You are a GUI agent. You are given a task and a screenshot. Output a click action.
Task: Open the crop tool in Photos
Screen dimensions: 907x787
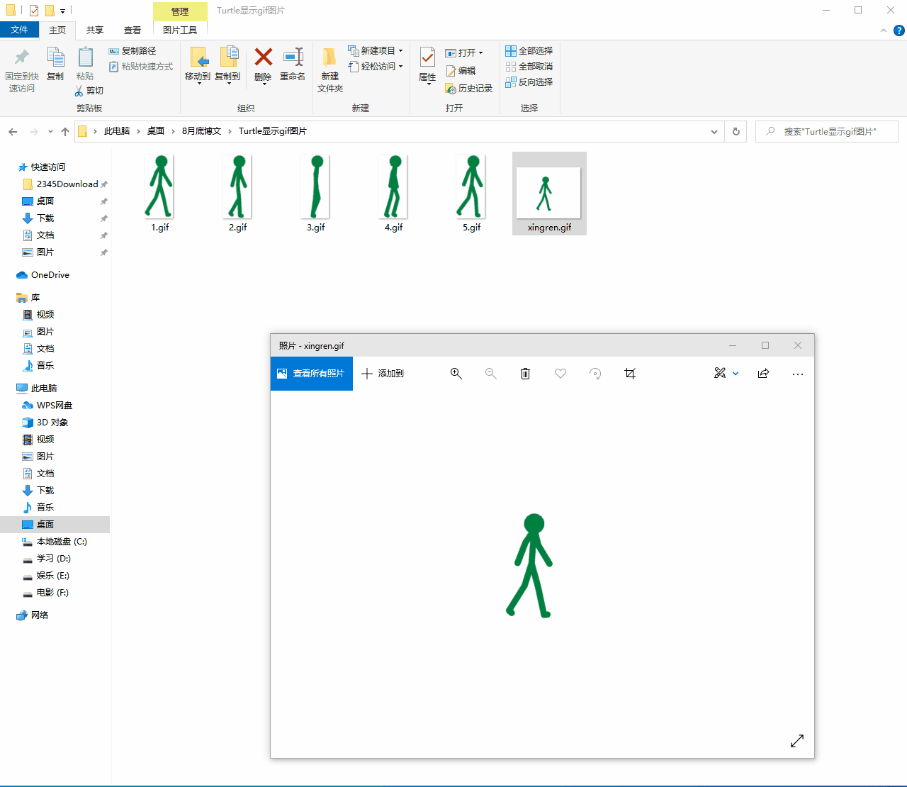click(x=630, y=374)
